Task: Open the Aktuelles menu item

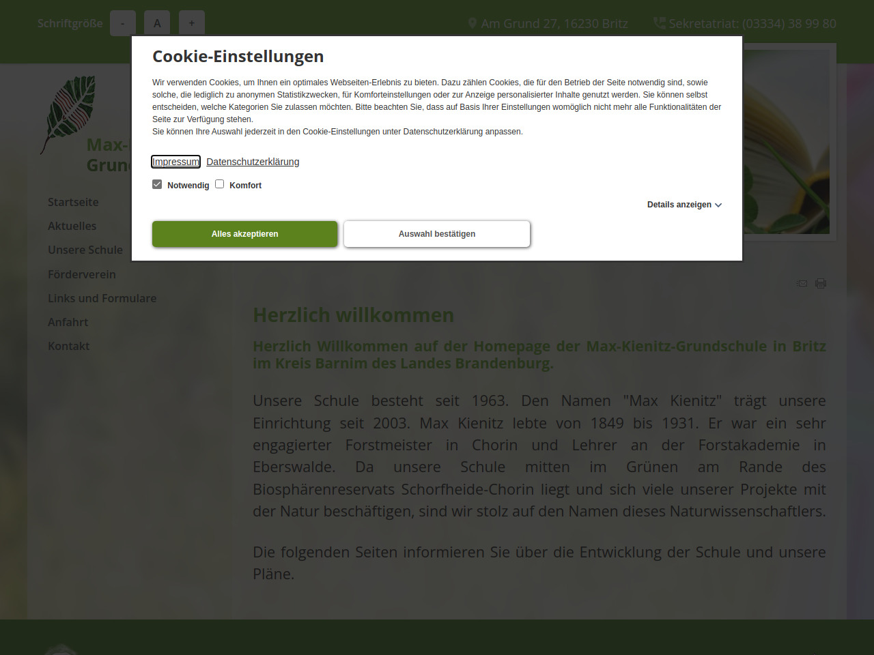Action: (x=72, y=226)
